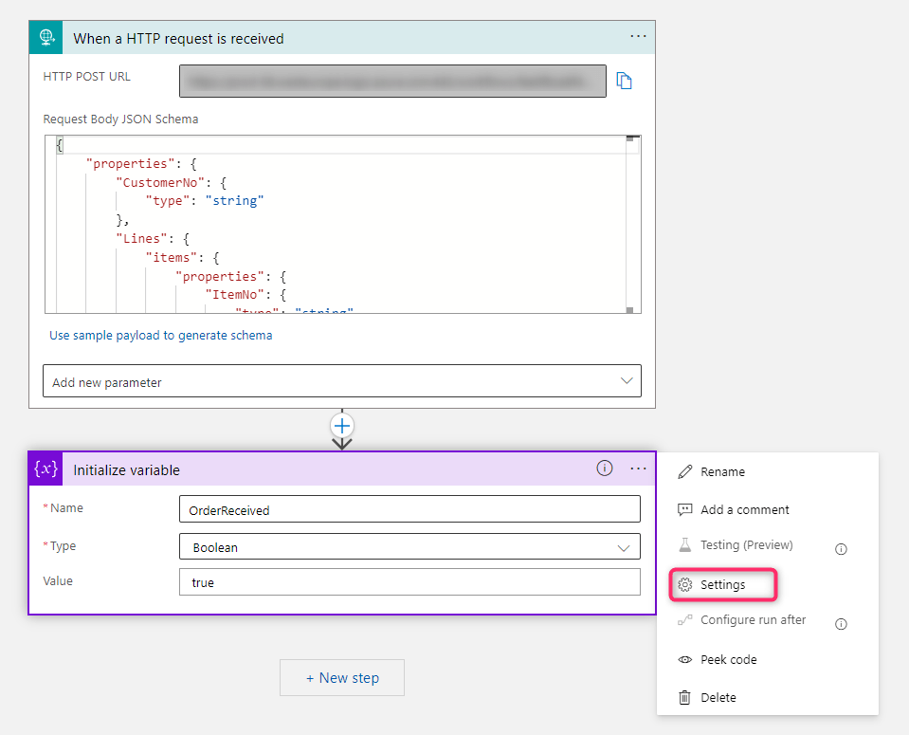Select Peek code in the menu
909x735 pixels.
pyautogui.click(x=728, y=660)
